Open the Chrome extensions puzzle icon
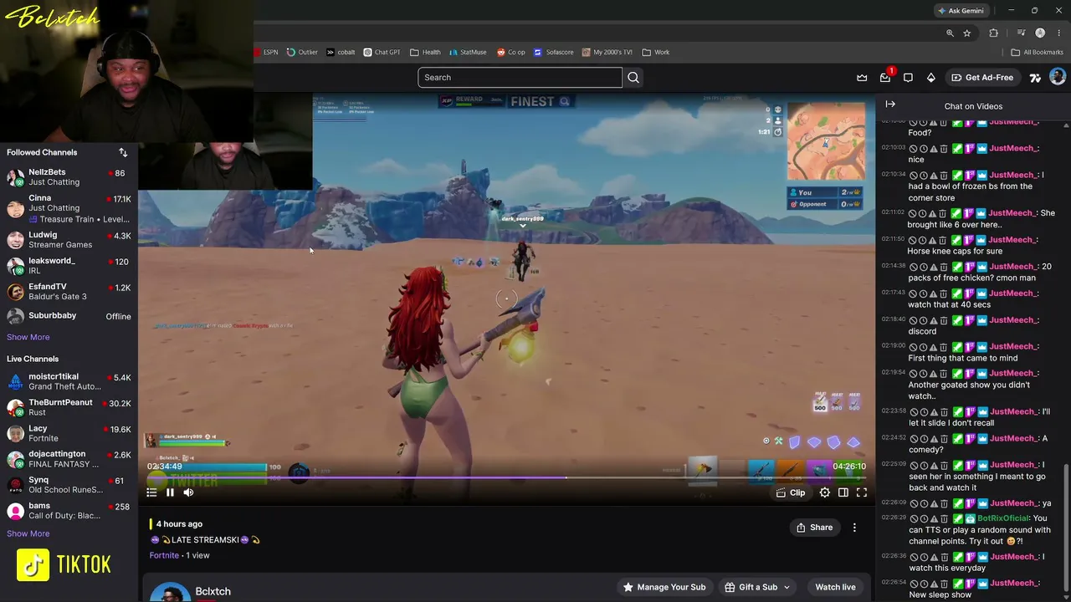Viewport: 1071px width, 602px height. (993, 33)
